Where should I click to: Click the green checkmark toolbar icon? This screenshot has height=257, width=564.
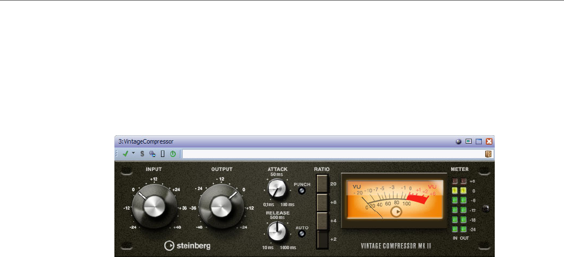pos(126,154)
